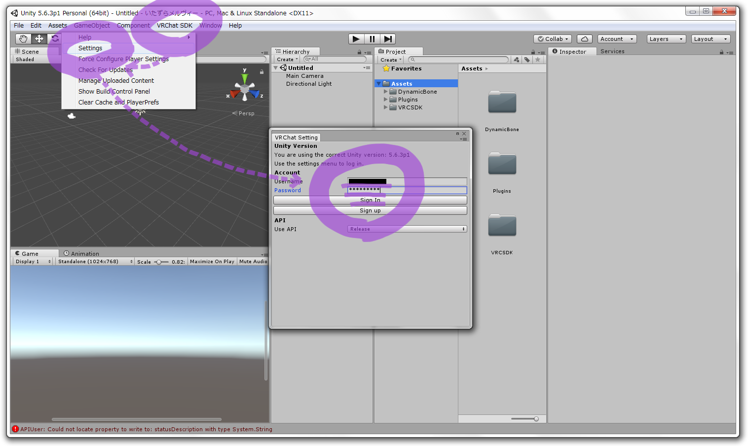Screen dimensions: 748x446
Task: Open the Hierarchy panel options menu icon
Action: (368, 52)
